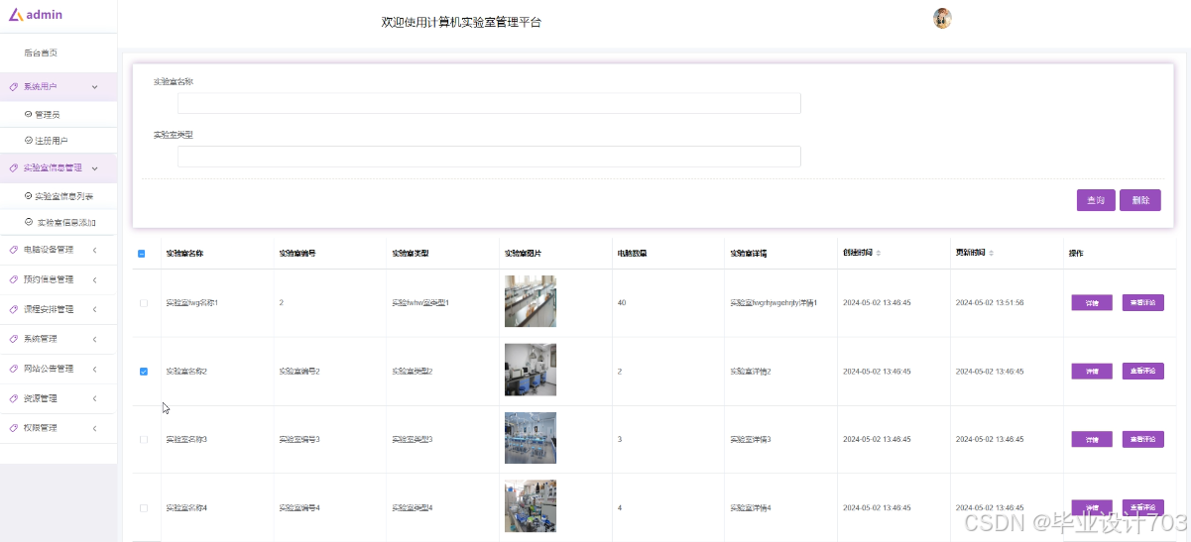Sort by 创建时间 using its sort arrows

point(879,254)
